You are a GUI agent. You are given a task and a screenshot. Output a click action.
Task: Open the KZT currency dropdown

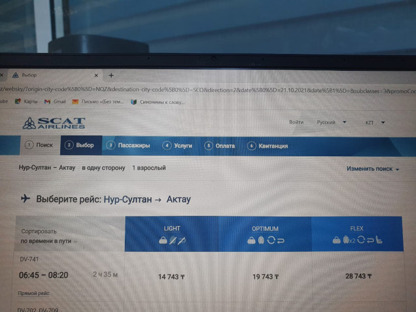point(375,122)
